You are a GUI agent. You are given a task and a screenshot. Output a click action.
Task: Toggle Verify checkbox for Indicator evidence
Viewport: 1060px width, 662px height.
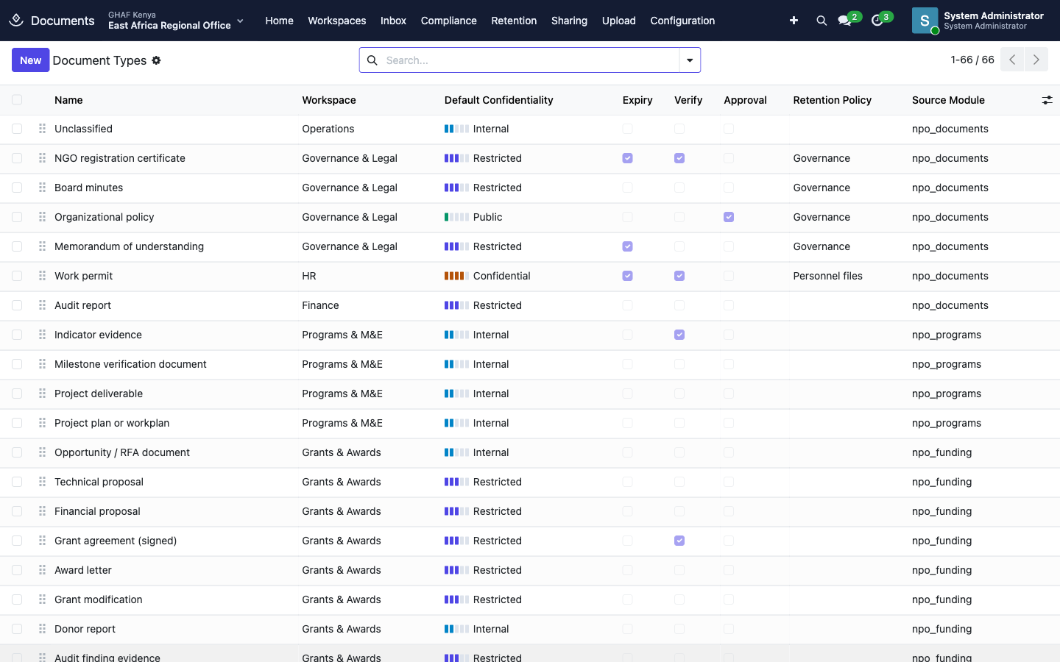coord(679,335)
